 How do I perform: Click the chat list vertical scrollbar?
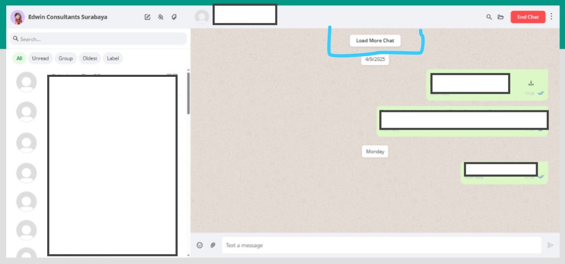[189, 93]
